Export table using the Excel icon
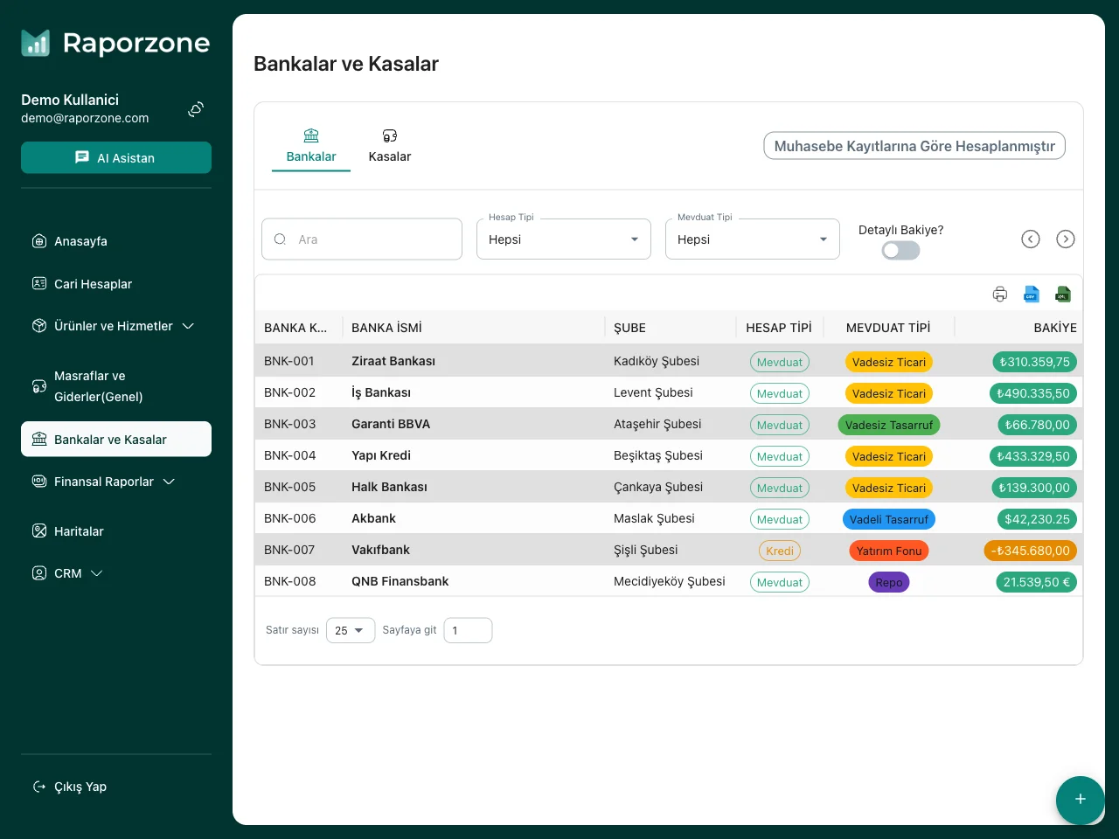The height and width of the screenshot is (839, 1119). click(x=1063, y=295)
